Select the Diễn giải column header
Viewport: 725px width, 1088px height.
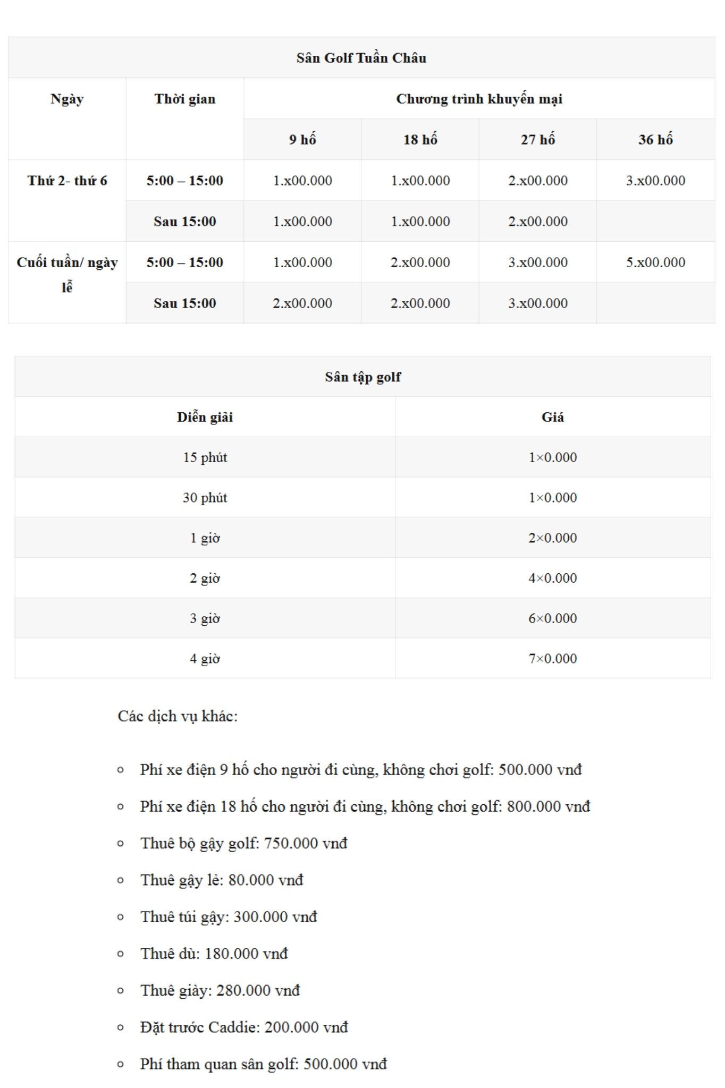[x=205, y=418]
